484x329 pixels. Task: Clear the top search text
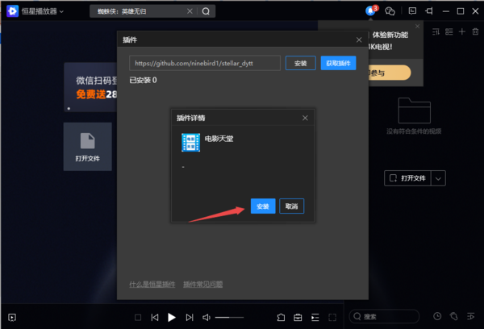click(x=190, y=11)
